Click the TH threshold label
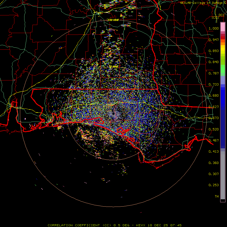The image size is (227, 227). [x=217, y=196]
